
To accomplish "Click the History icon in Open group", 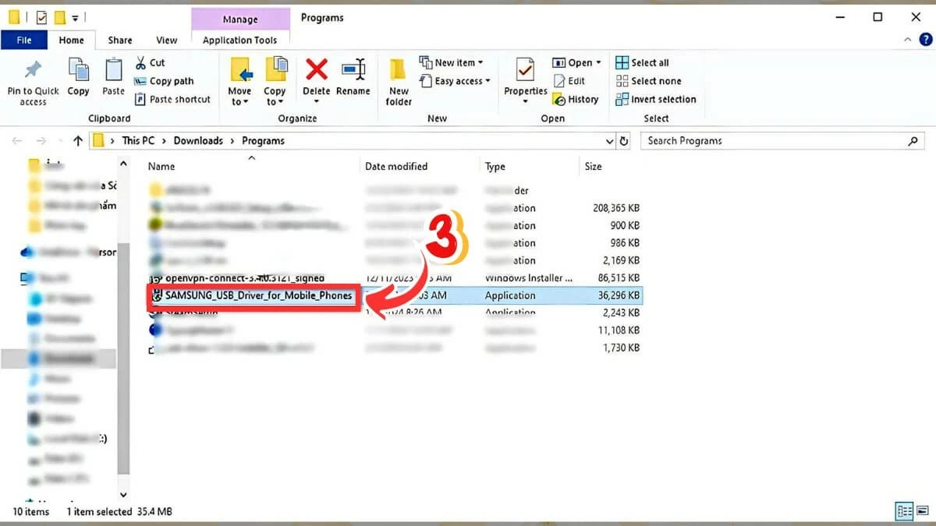I will tap(576, 100).
